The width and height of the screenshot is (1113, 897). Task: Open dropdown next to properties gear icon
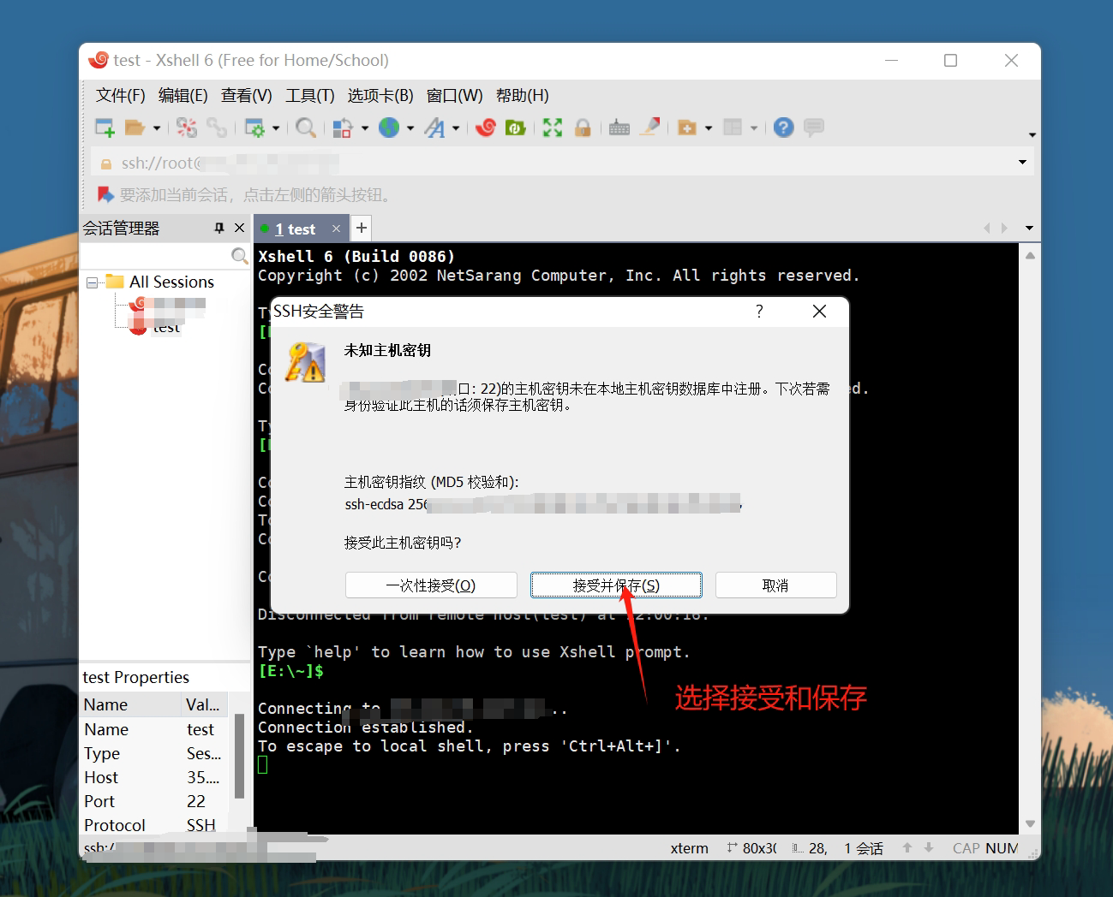(276, 128)
